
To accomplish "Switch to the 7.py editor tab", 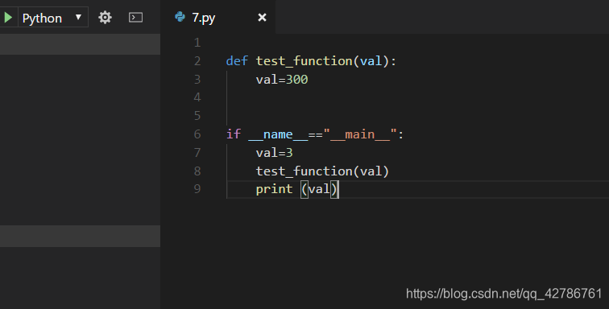I will pyautogui.click(x=217, y=18).
